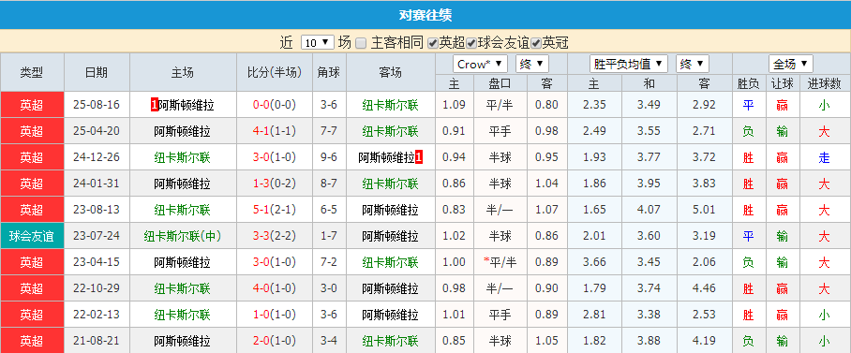Click 阿斯顿维拉 away team on 24-12-26
The height and width of the screenshot is (353, 851).
(387, 157)
